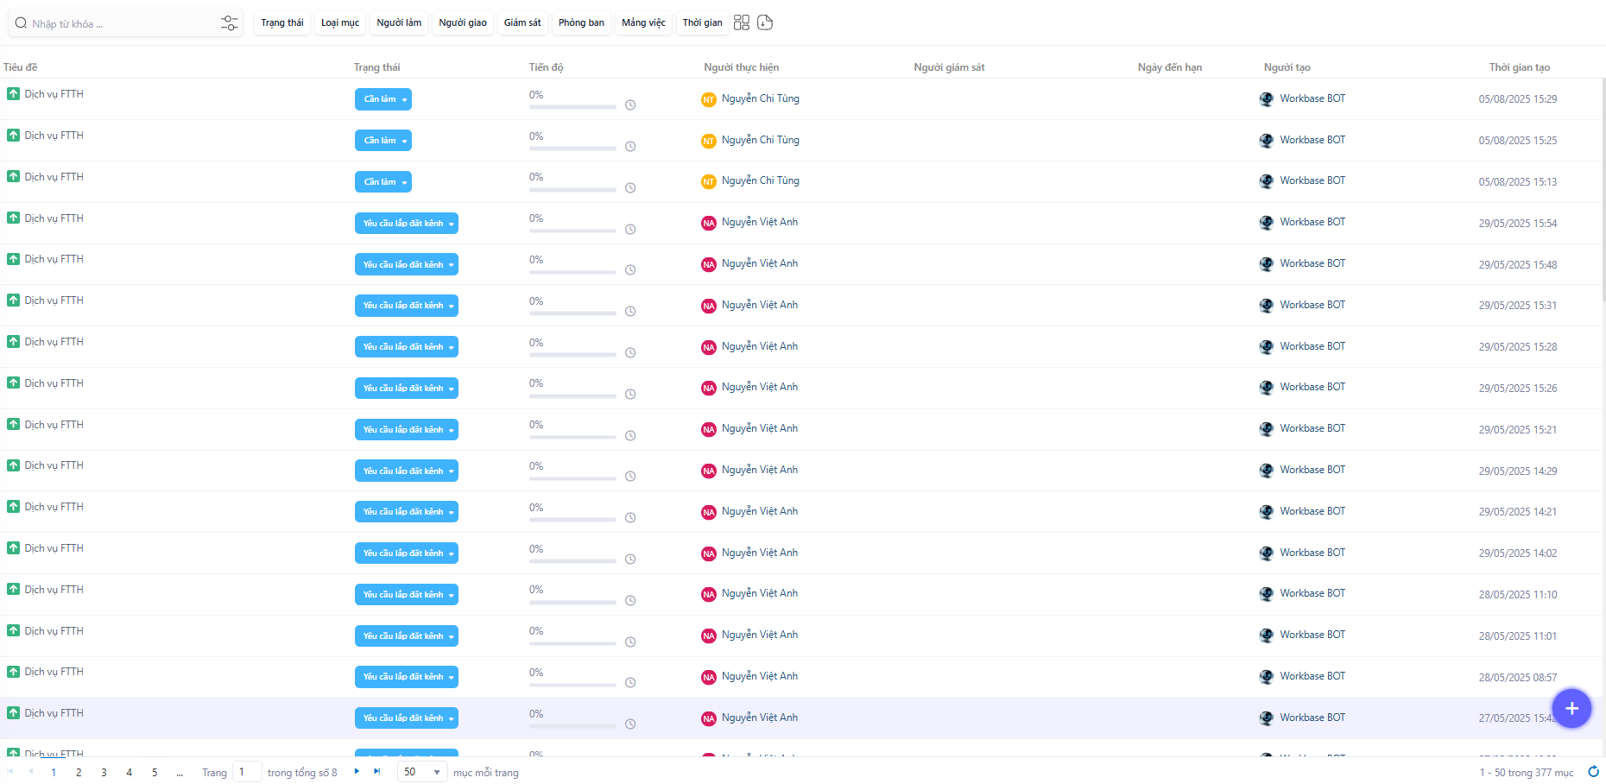The image size is (1606, 784).
Task: Click the refresh icon beside the item count
Action: click(1593, 772)
